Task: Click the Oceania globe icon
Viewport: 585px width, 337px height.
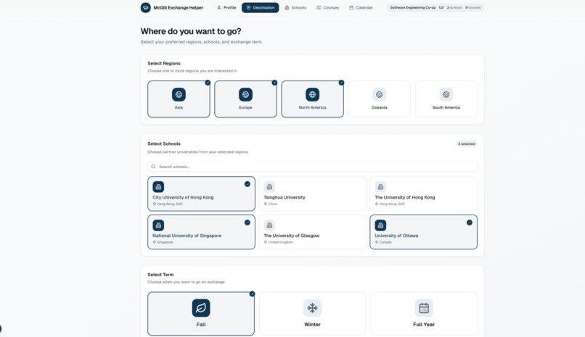Action: pos(379,95)
